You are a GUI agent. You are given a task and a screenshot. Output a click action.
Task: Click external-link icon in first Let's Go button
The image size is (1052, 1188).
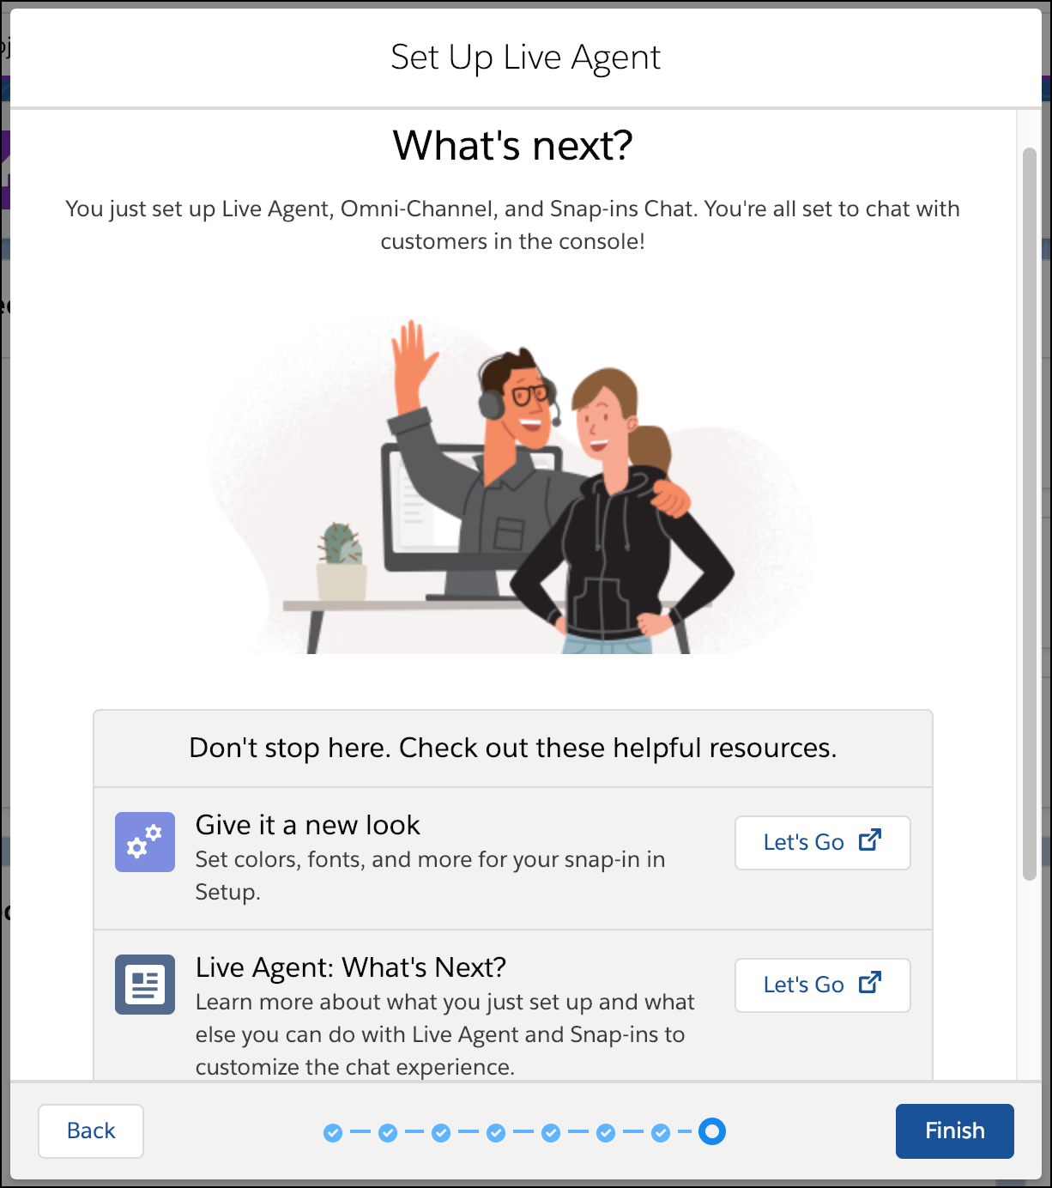point(870,839)
